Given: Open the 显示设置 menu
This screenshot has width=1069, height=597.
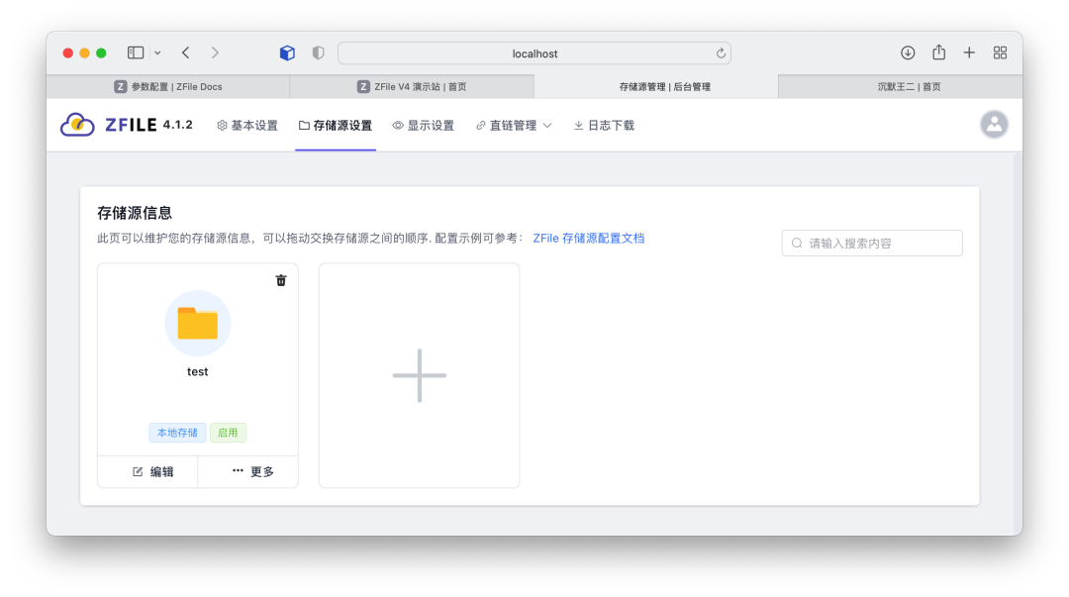Looking at the screenshot, I should coord(424,126).
